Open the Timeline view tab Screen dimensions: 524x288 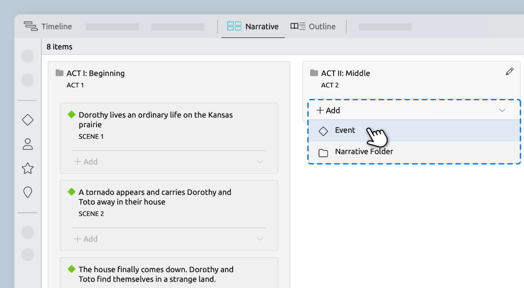tap(48, 26)
